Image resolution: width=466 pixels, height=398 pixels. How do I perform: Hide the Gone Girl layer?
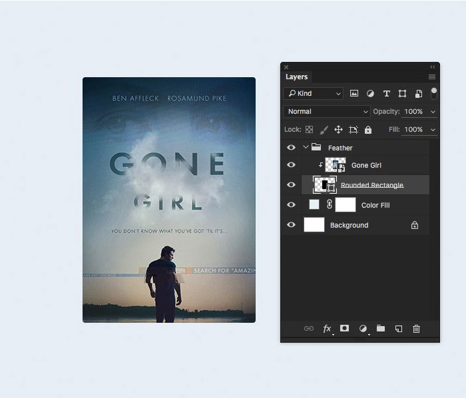[292, 164]
